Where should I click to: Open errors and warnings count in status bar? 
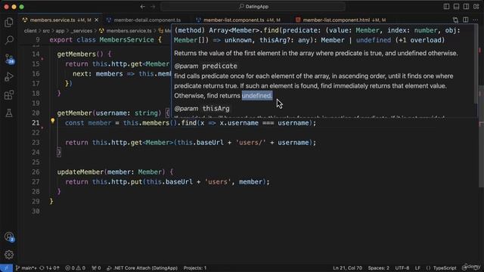coord(75,268)
